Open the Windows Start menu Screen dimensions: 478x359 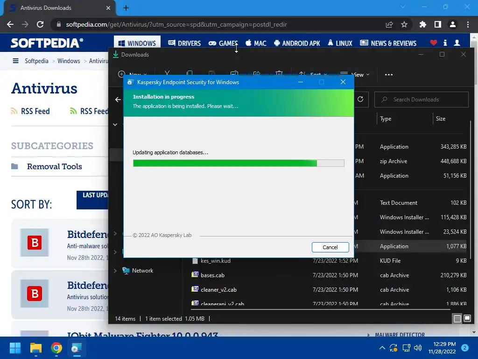[15, 348]
